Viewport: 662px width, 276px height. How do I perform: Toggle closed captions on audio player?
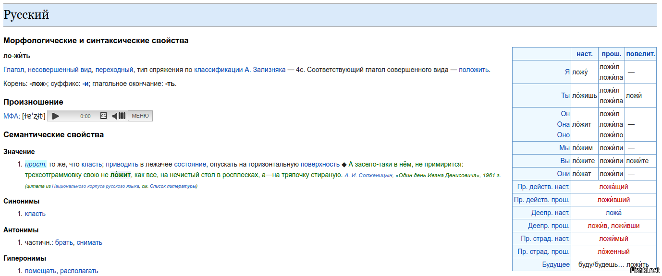(103, 116)
